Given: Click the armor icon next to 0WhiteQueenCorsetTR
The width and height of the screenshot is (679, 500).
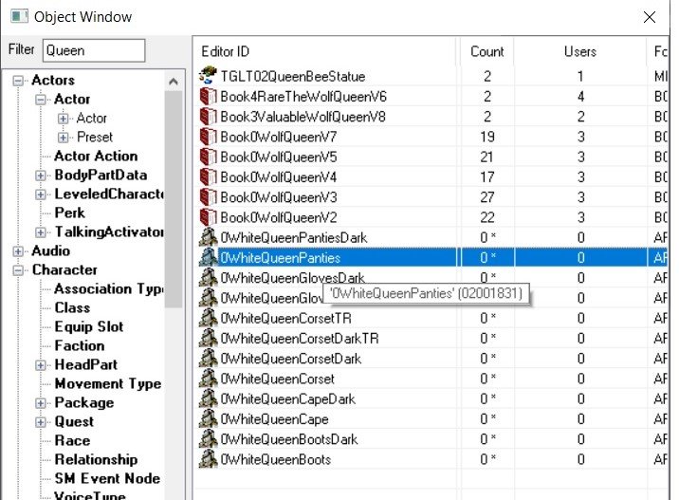Looking at the screenshot, I should [209, 318].
